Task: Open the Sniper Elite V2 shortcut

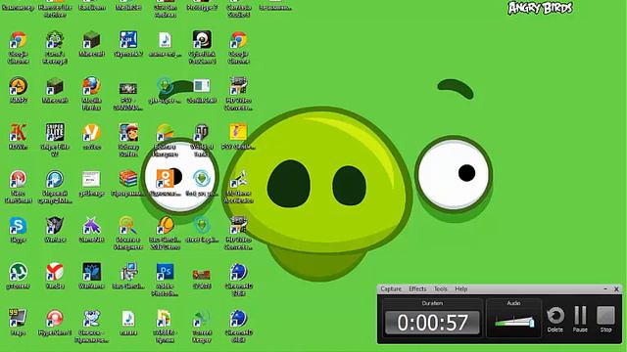Action: (x=55, y=133)
